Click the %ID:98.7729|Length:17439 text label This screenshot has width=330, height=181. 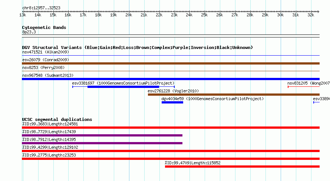pos(49,132)
